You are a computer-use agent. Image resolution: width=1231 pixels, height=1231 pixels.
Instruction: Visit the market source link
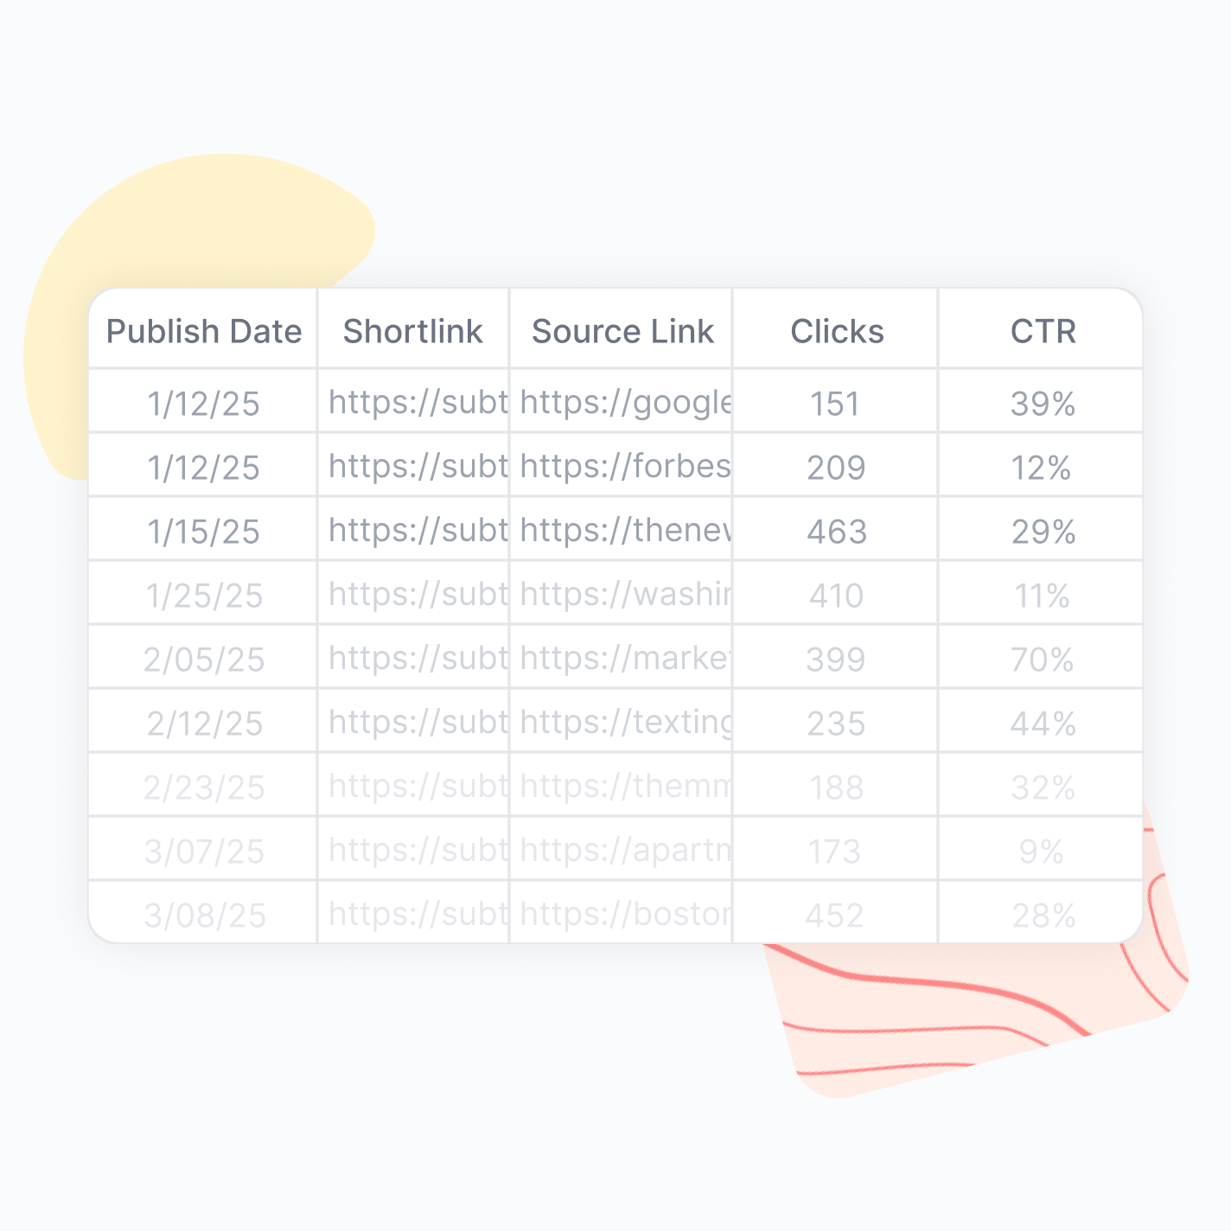(x=626, y=659)
